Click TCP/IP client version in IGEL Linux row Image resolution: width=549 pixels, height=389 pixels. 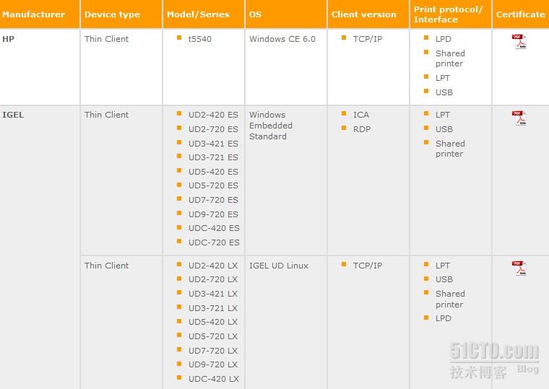[x=367, y=266]
